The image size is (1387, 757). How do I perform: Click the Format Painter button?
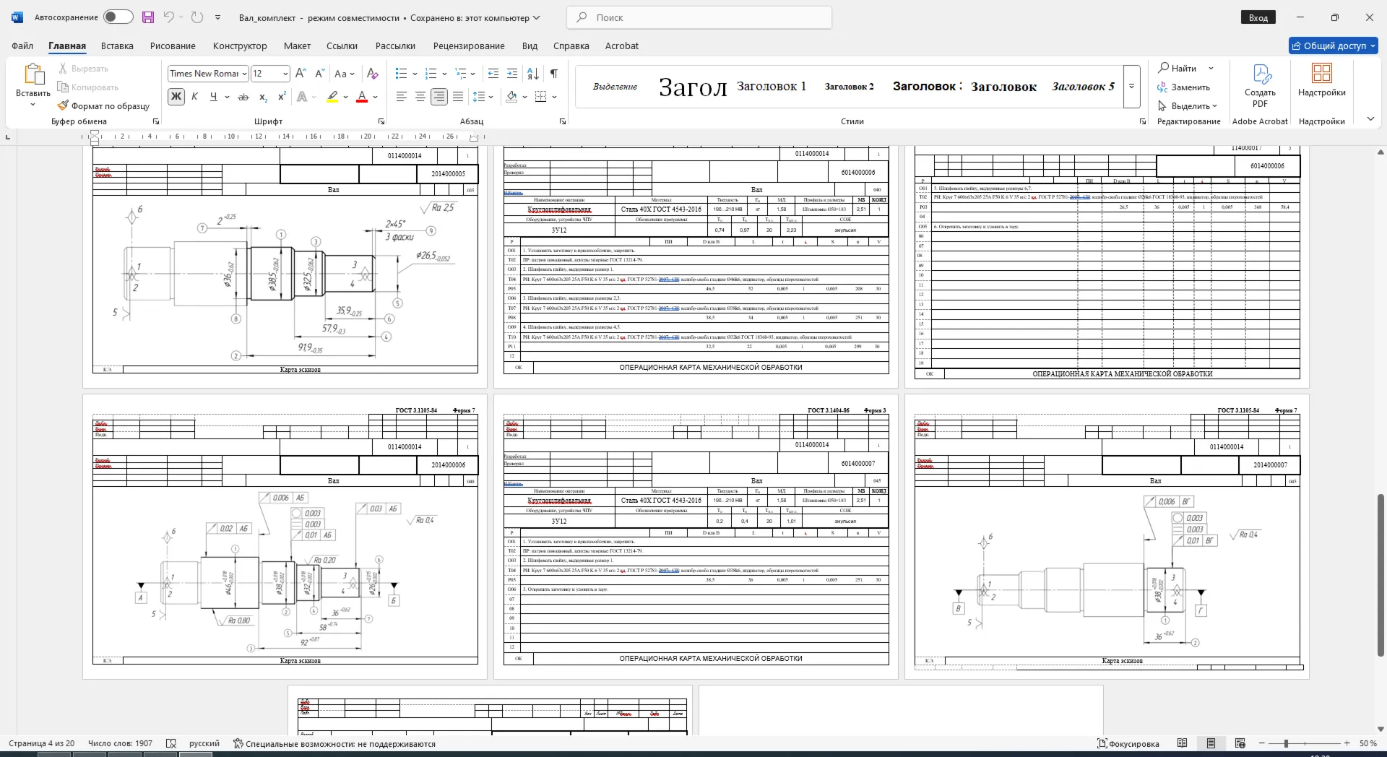[103, 105]
